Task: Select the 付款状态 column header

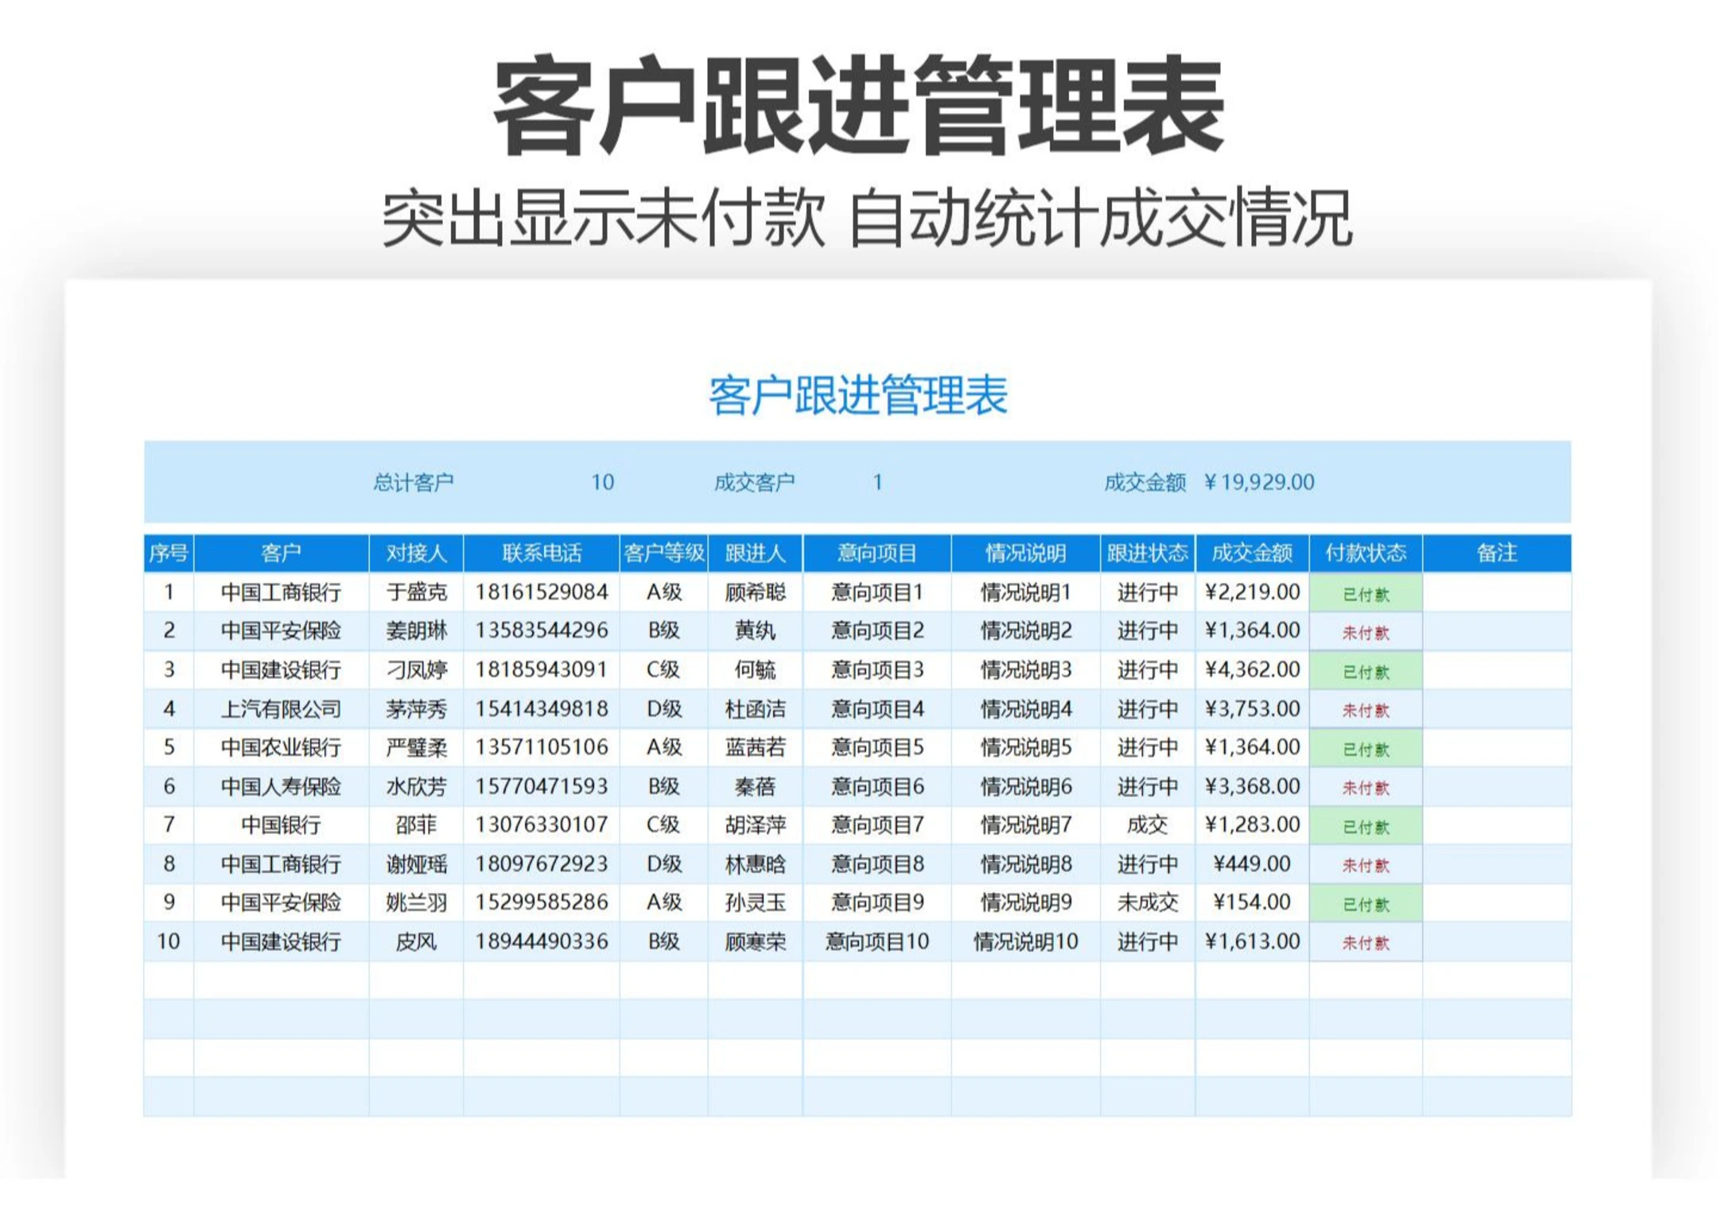Action: point(1365,553)
